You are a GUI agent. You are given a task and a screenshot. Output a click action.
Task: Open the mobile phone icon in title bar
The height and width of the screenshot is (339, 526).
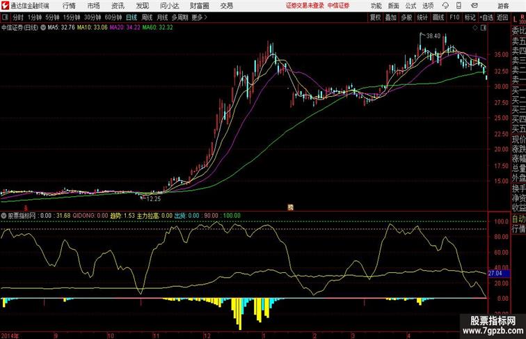point(459,6)
